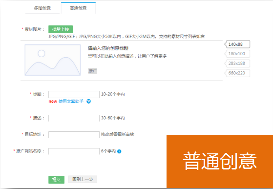
Task: Click the orange 普通创意 banner
Action: pyautogui.click(x=220, y=161)
